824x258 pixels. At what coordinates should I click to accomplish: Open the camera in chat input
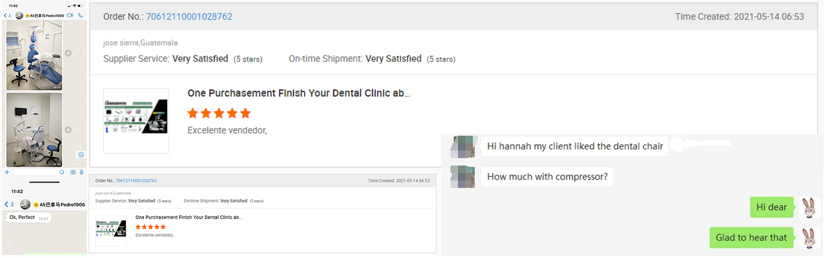click(x=73, y=172)
